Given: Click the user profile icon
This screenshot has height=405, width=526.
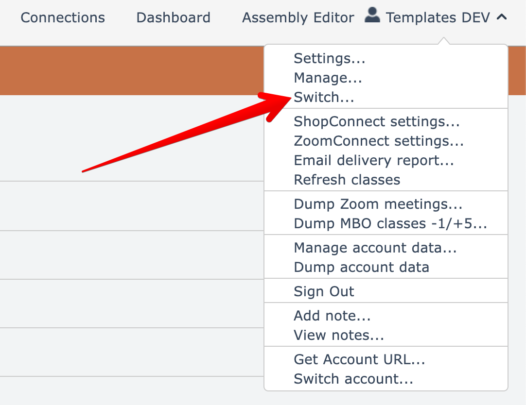Looking at the screenshot, I should point(372,16).
